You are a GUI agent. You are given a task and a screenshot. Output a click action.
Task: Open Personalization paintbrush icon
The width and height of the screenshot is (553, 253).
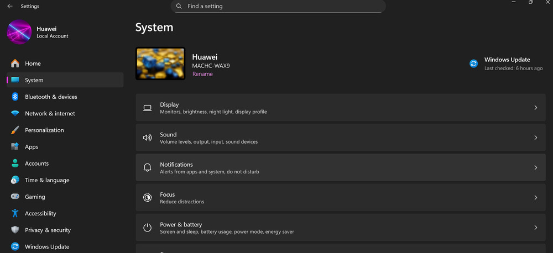(15, 130)
